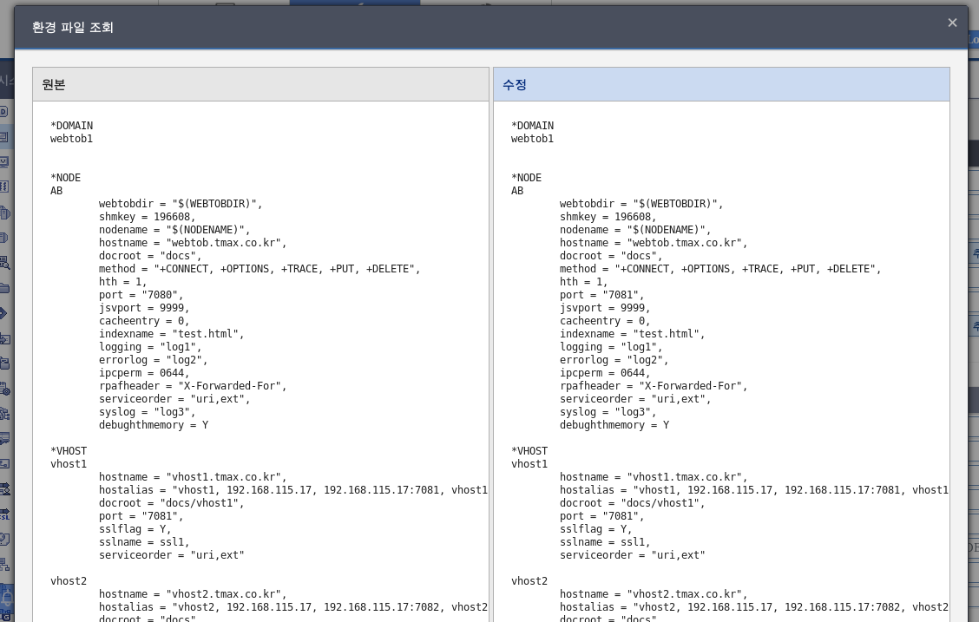Click errorlog = "log2" in the 원본 pane

pyautogui.click(x=153, y=360)
